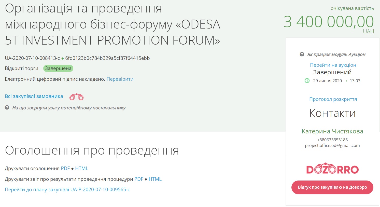Open the 'Протокол розкриття' link
This screenshot has width=380, height=207.
[333, 99]
